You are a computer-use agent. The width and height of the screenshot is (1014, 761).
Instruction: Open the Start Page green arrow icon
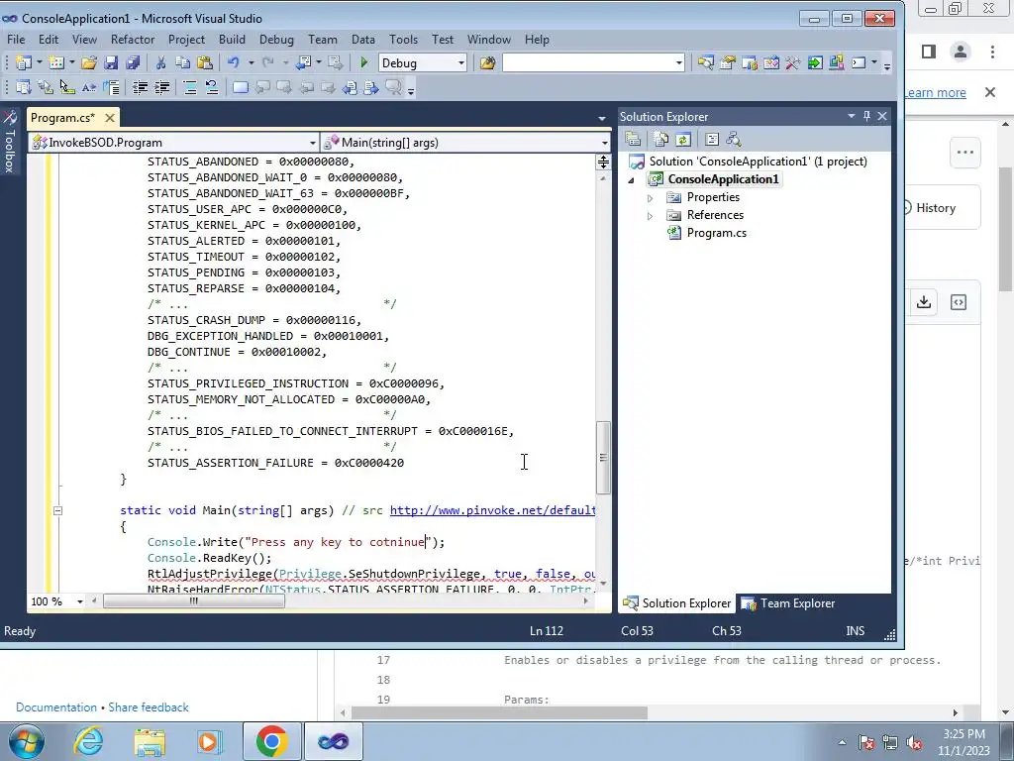click(x=815, y=62)
